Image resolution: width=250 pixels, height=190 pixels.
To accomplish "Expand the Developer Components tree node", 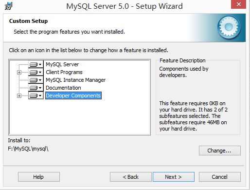I will coord(19,95).
